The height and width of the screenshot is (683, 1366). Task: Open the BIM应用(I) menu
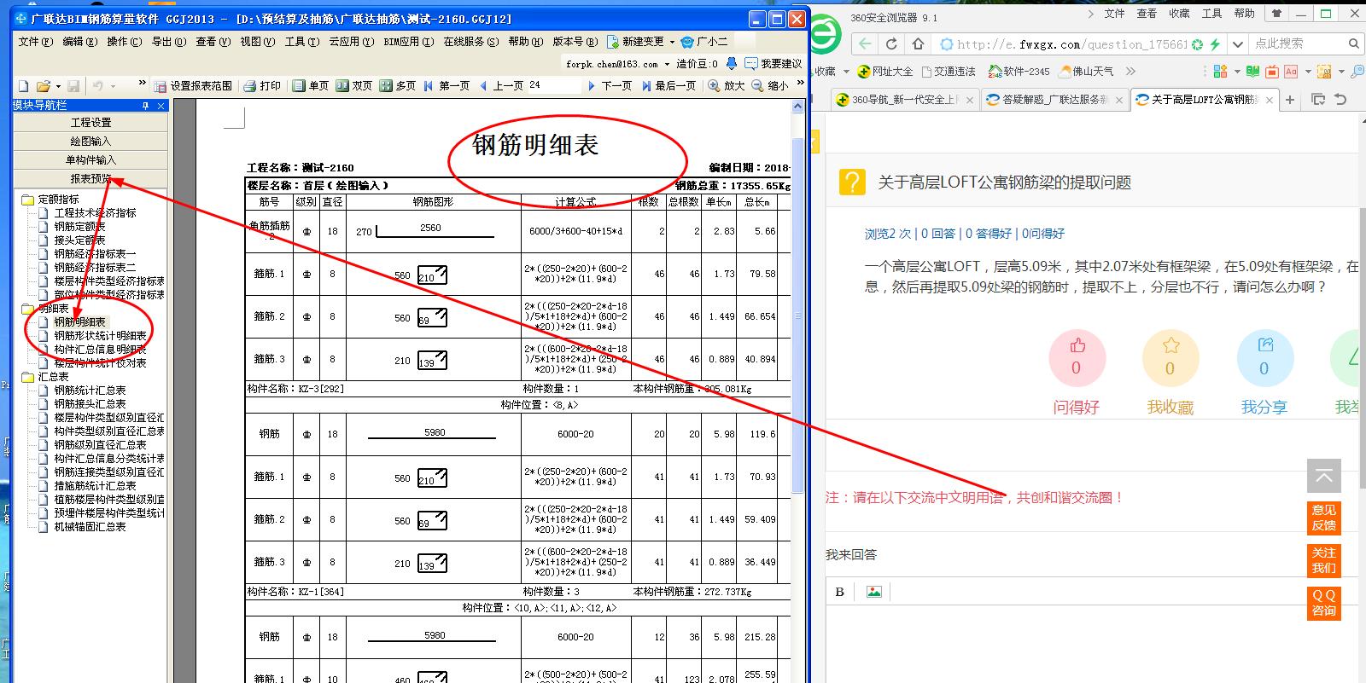(x=408, y=41)
